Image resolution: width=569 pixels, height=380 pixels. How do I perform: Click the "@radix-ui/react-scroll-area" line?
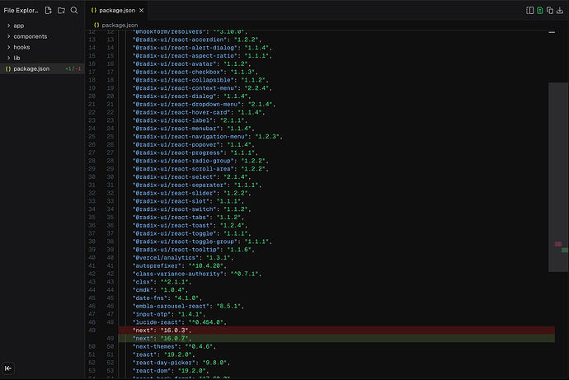coord(200,169)
